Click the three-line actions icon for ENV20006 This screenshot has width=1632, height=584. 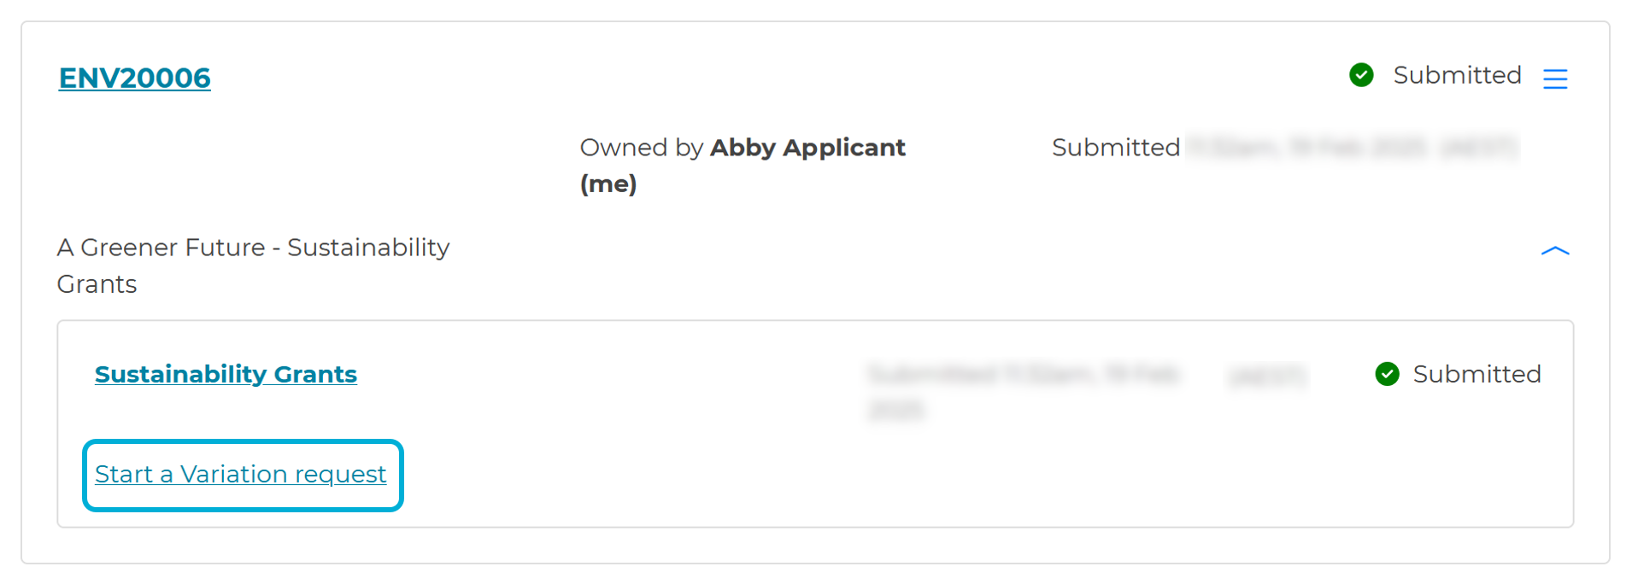pyautogui.click(x=1557, y=79)
